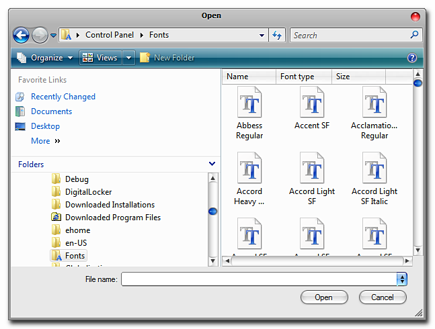Click left arrow of horizontal scrollbar

click(x=227, y=261)
